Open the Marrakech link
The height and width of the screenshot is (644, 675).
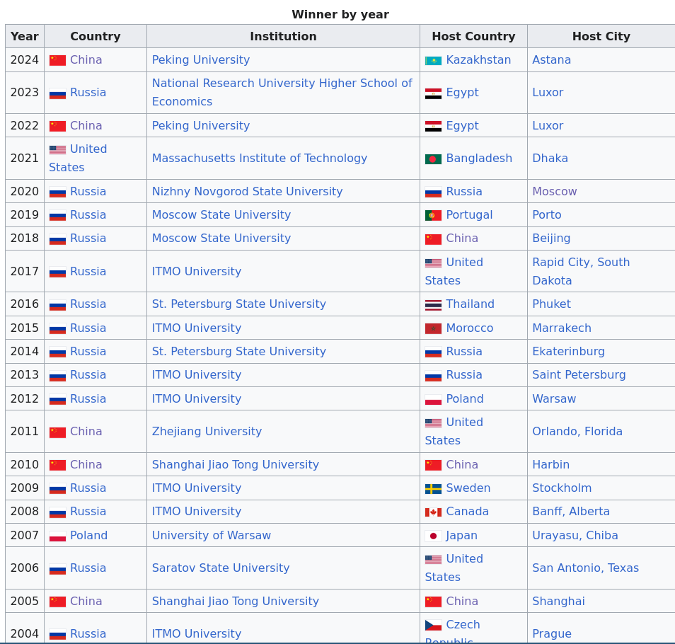coord(562,328)
